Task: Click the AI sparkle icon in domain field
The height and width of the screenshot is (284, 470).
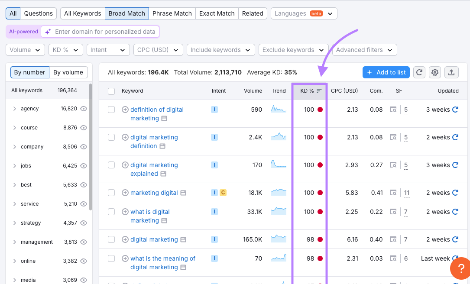Action: coord(49,32)
